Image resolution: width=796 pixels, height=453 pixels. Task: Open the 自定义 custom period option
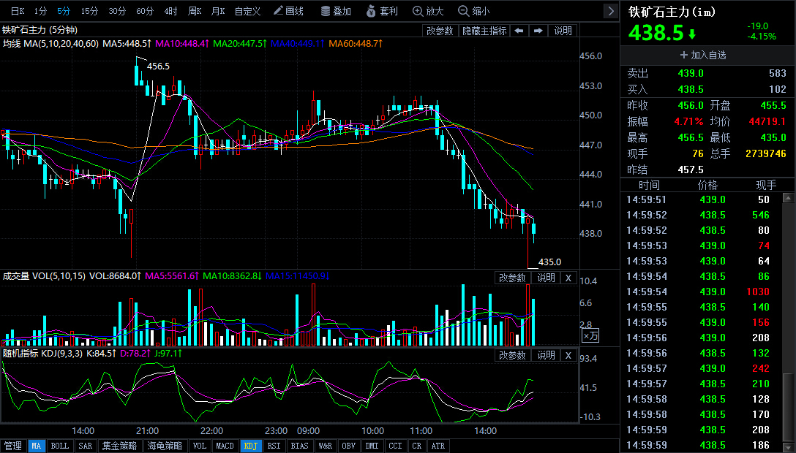pos(247,11)
